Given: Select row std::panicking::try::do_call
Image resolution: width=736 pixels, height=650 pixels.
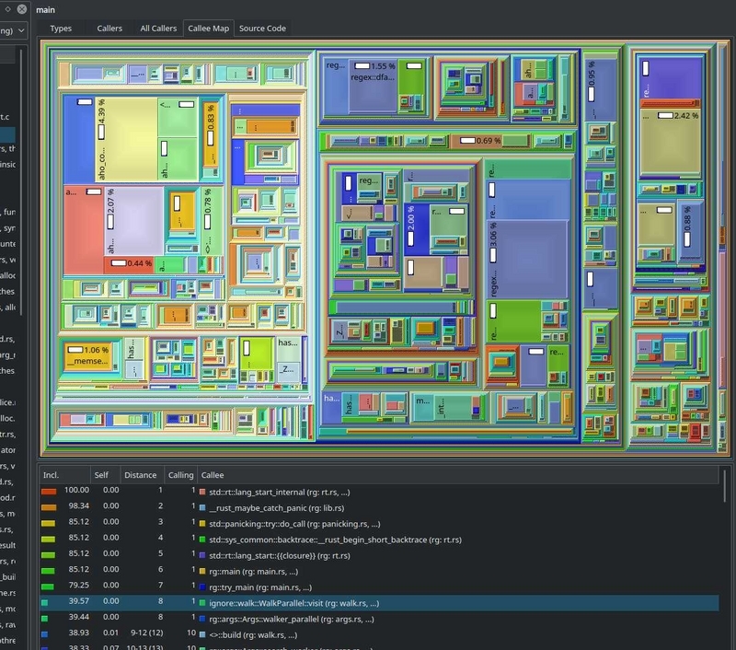Looking at the screenshot, I should [379, 524].
